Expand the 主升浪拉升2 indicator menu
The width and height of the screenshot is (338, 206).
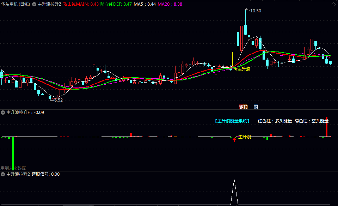(x=3, y=174)
